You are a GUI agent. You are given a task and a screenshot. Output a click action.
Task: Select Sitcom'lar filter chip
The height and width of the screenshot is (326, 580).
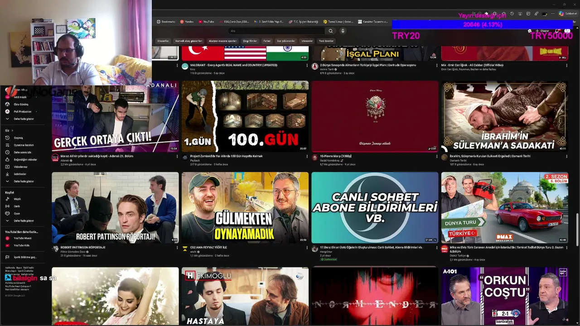point(163,41)
